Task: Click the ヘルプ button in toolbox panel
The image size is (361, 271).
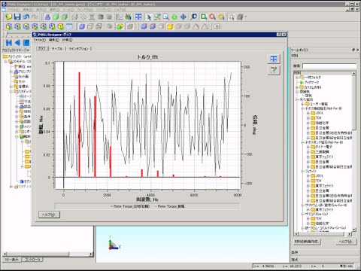Action: [346, 242]
